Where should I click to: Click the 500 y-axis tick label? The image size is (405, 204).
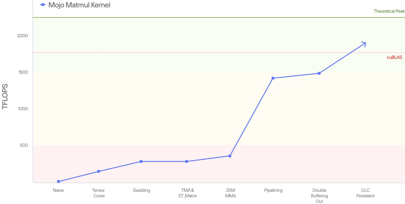point(24,145)
